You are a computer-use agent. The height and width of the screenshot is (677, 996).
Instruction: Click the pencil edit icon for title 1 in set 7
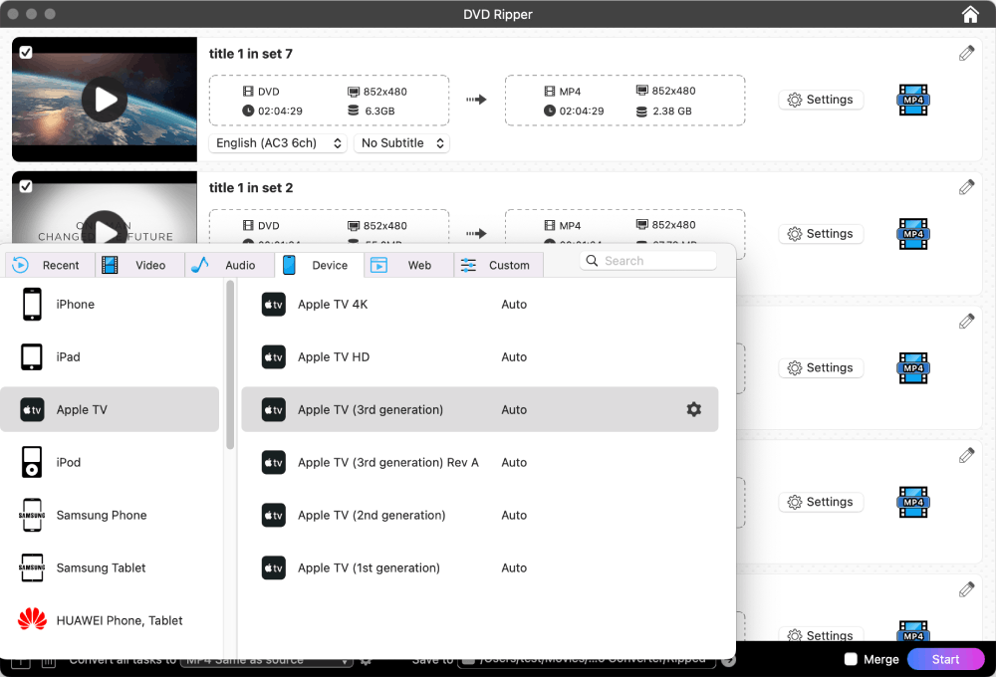[x=966, y=53]
